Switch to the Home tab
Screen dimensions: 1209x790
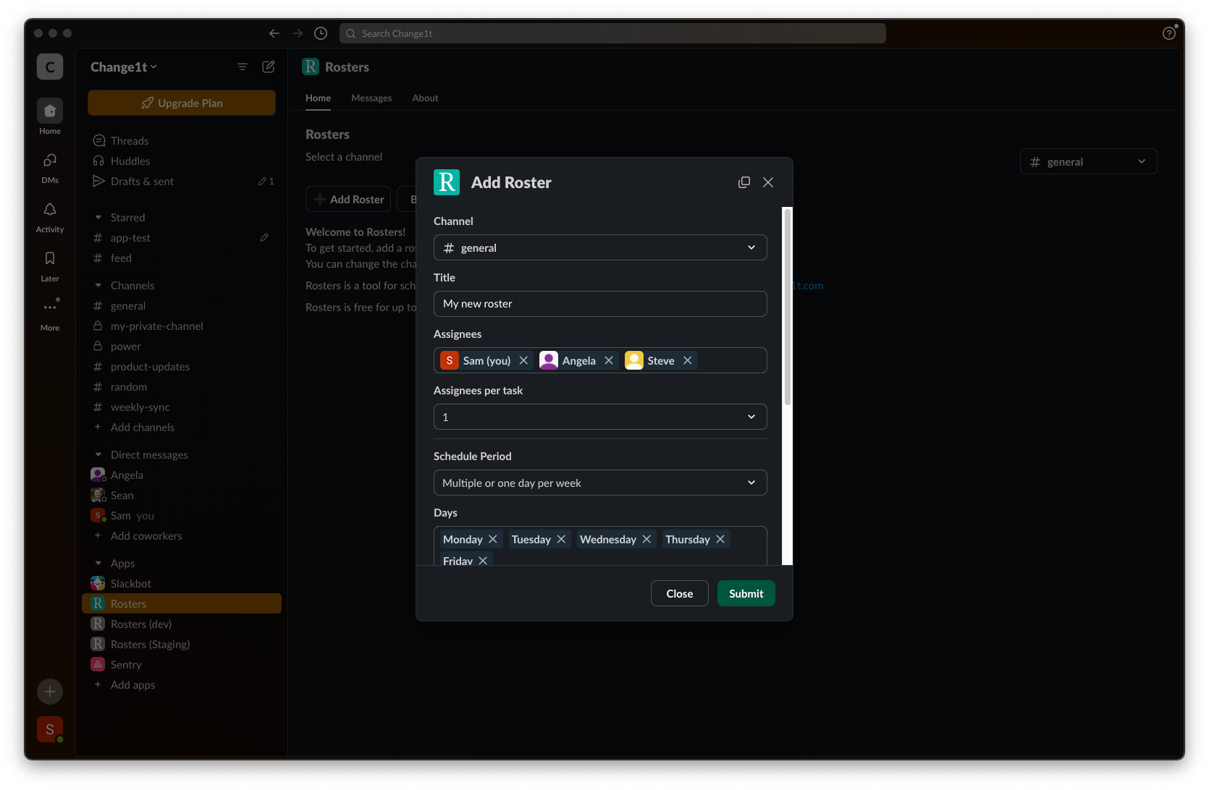[x=318, y=98]
